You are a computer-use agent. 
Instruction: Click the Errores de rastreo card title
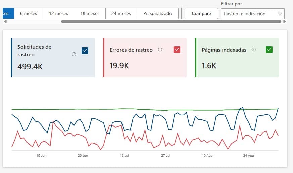tap(131, 50)
